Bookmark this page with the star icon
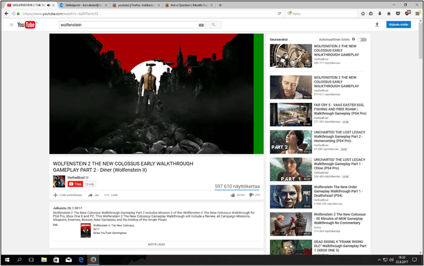This screenshot has height=266, width=424. click(363, 13)
